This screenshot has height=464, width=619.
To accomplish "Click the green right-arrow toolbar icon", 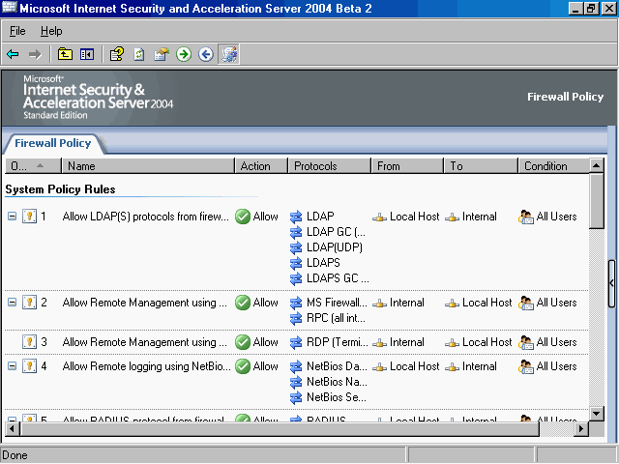I will tap(184, 54).
